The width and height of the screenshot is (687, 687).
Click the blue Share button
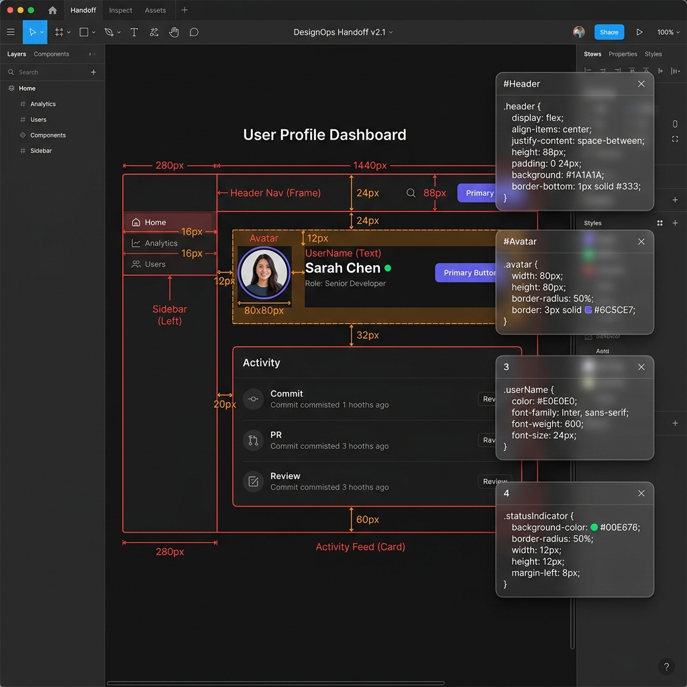609,32
